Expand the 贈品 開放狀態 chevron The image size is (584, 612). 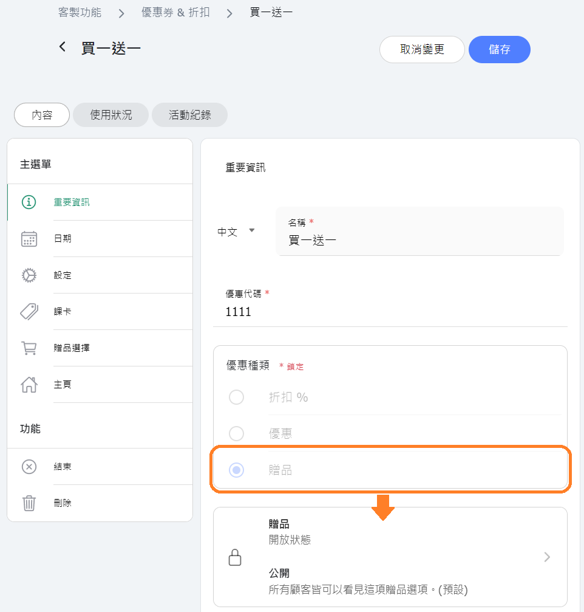(547, 557)
